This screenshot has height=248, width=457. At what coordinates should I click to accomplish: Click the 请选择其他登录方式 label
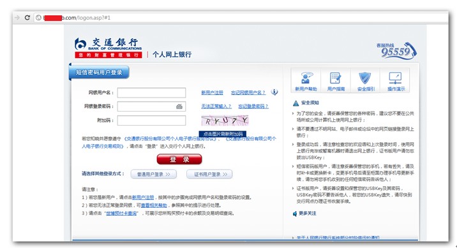click(103, 174)
